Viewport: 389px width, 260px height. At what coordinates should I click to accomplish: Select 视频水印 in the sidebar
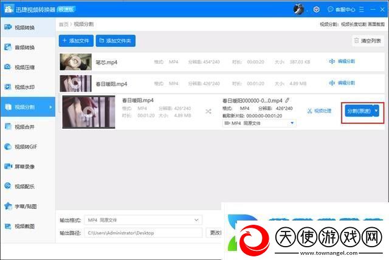(28, 87)
